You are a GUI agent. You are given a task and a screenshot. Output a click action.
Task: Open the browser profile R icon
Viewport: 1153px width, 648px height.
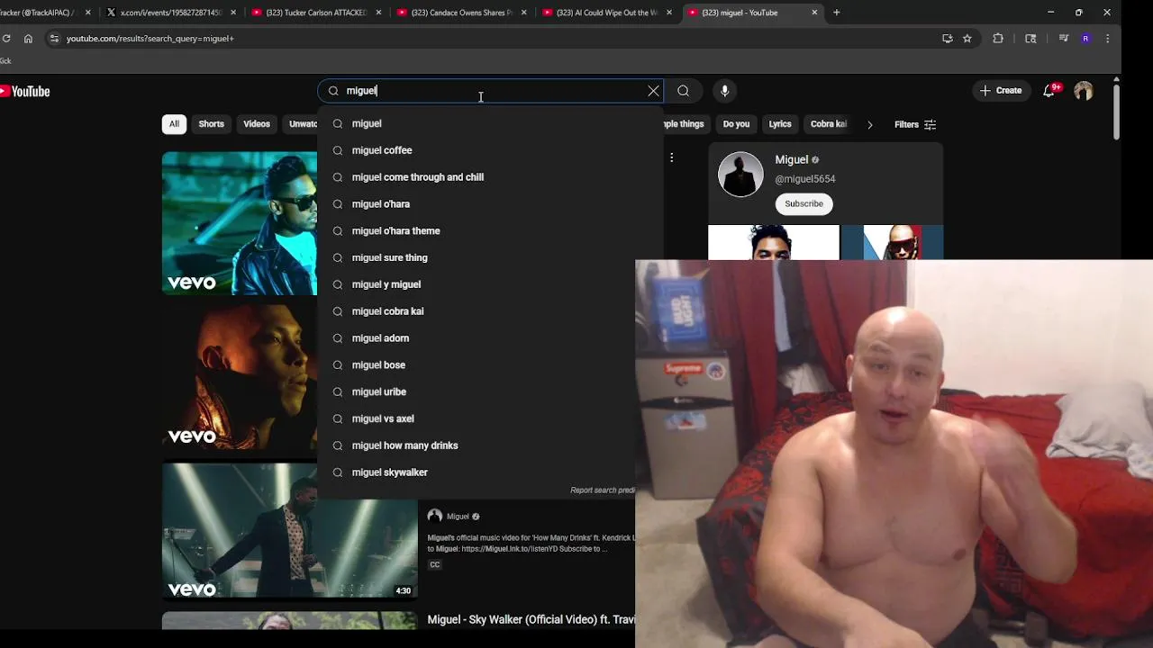coord(1085,39)
